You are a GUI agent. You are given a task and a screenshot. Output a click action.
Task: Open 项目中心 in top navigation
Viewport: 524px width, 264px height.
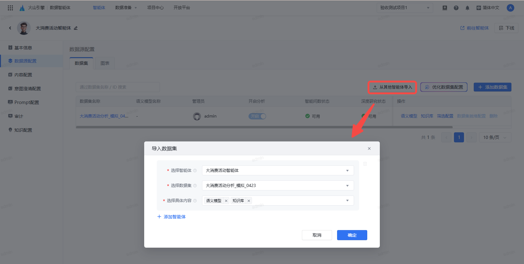coord(155,8)
